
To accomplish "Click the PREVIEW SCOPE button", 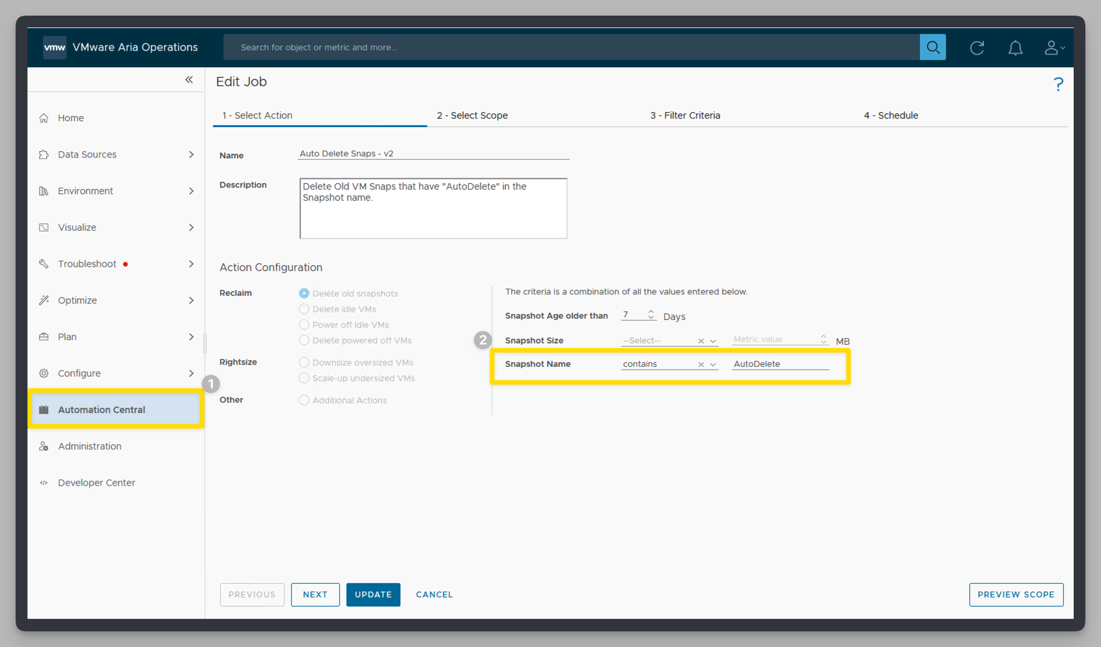I will point(1016,595).
